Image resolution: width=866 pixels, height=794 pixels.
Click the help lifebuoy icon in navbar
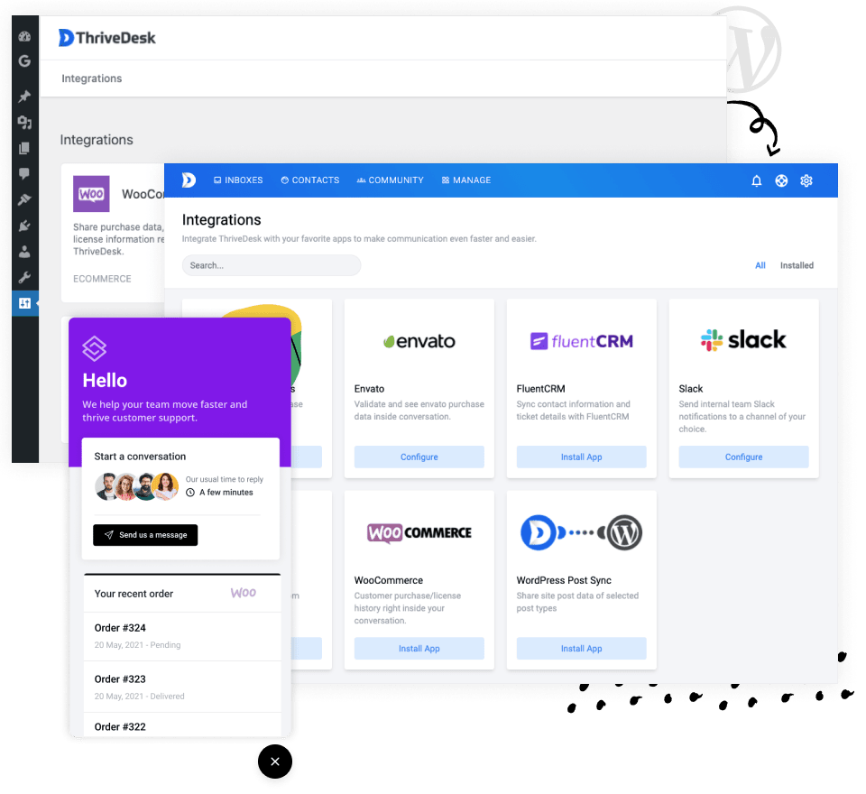click(781, 180)
